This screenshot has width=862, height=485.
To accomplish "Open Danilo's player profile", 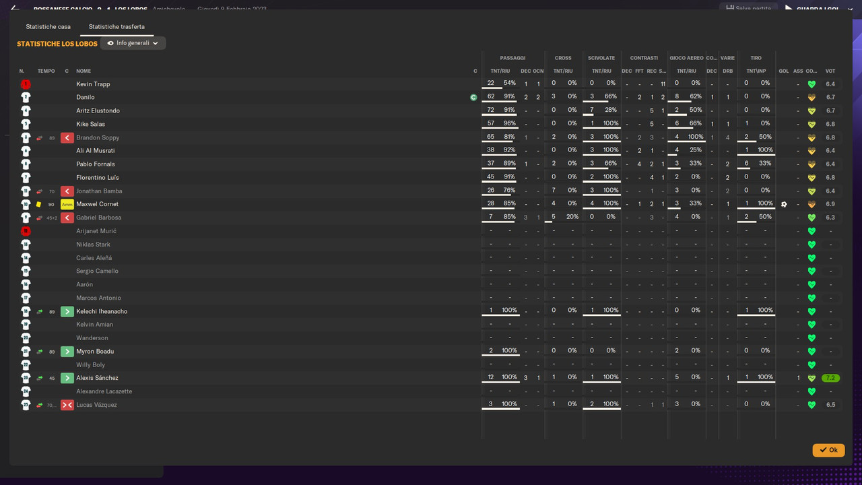I will [86, 98].
